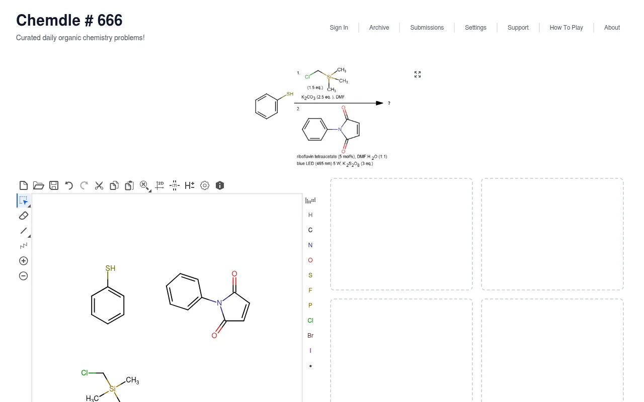The height and width of the screenshot is (402, 644).
Task: Pick the sulfur S atom button
Action: click(310, 275)
